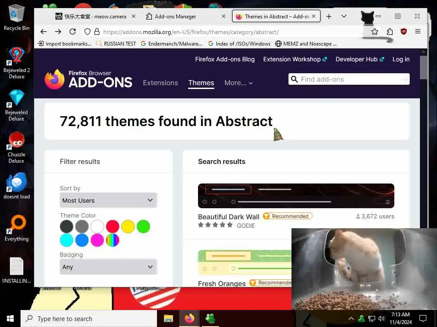Open Windows Start menu
This screenshot has width=437, height=327.
pyautogui.click(x=10, y=318)
